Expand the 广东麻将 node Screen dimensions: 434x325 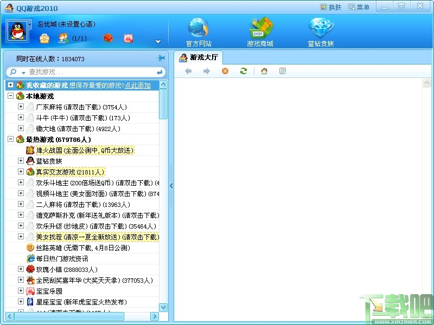point(21,106)
